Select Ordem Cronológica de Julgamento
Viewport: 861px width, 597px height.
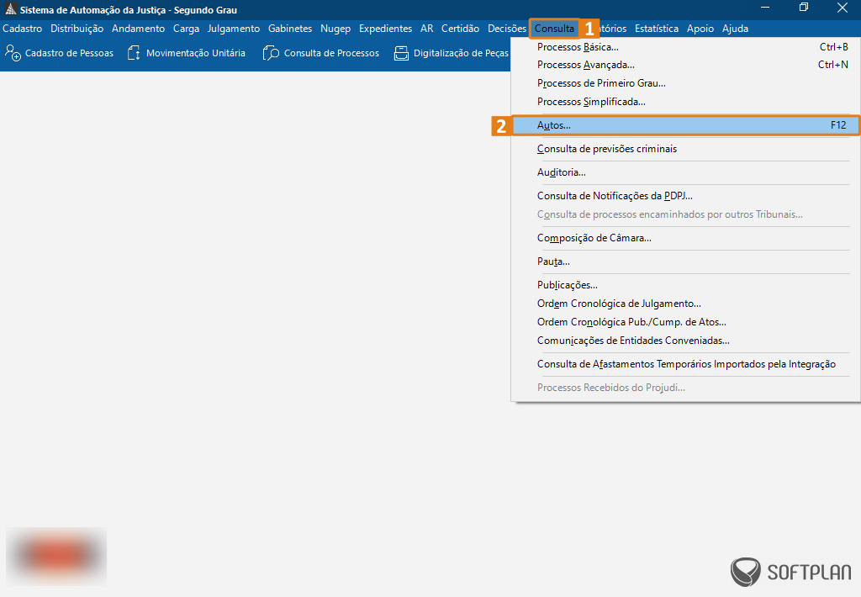tap(686, 304)
